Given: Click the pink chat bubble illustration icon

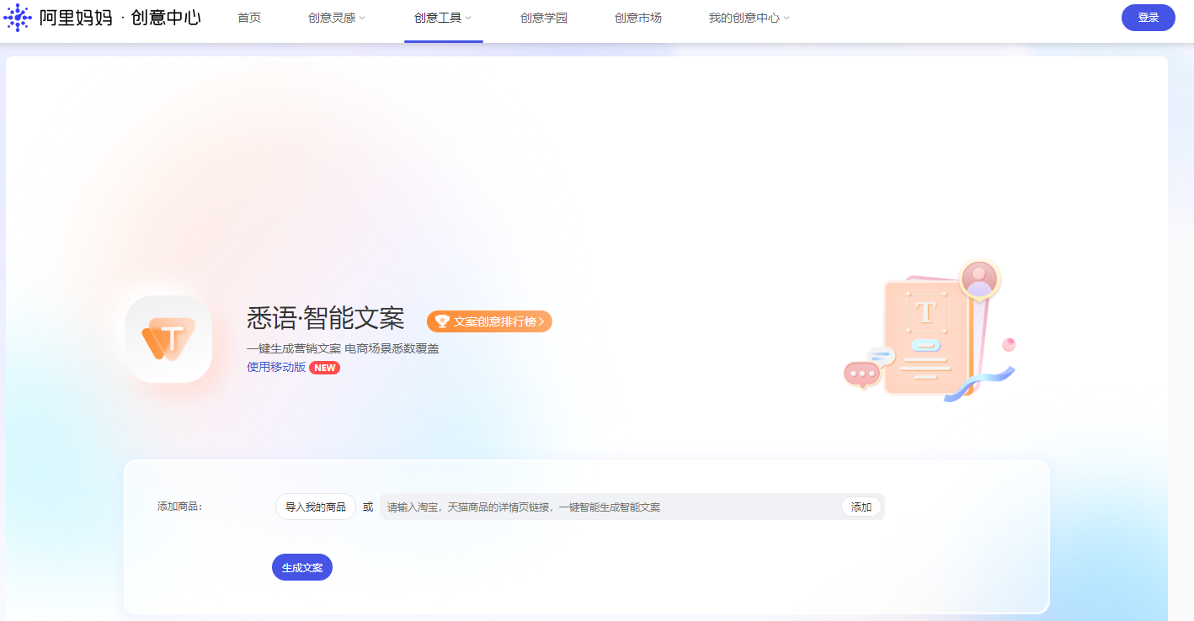Looking at the screenshot, I should coord(861,374).
